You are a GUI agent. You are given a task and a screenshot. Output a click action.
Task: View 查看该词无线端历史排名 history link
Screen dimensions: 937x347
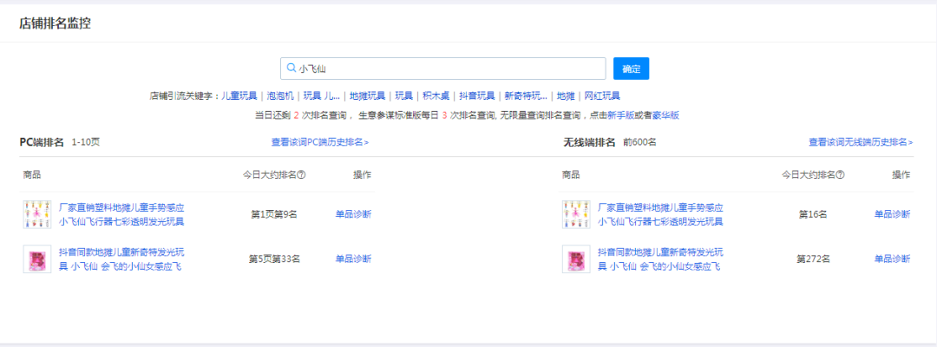tap(861, 142)
